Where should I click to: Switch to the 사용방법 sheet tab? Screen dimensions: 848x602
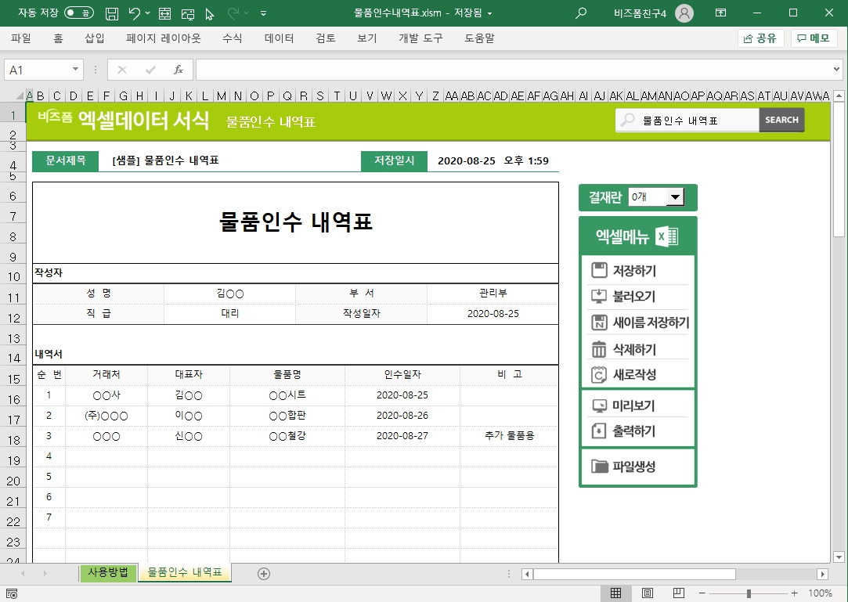coord(108,572)
